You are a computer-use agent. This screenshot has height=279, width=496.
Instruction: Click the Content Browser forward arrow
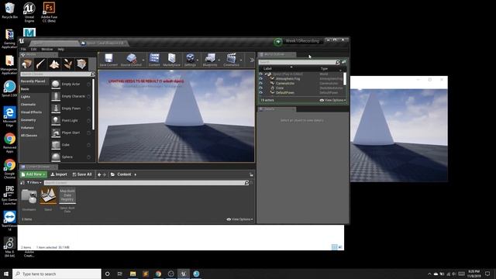pos(105,174)
